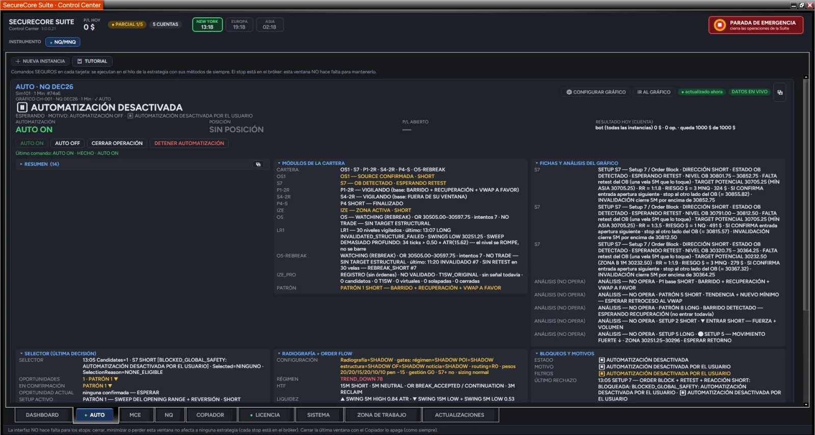Viewport: 815px width, 435px height.
Task: Open the SISTEMA tab
Action: click(318, 415)
